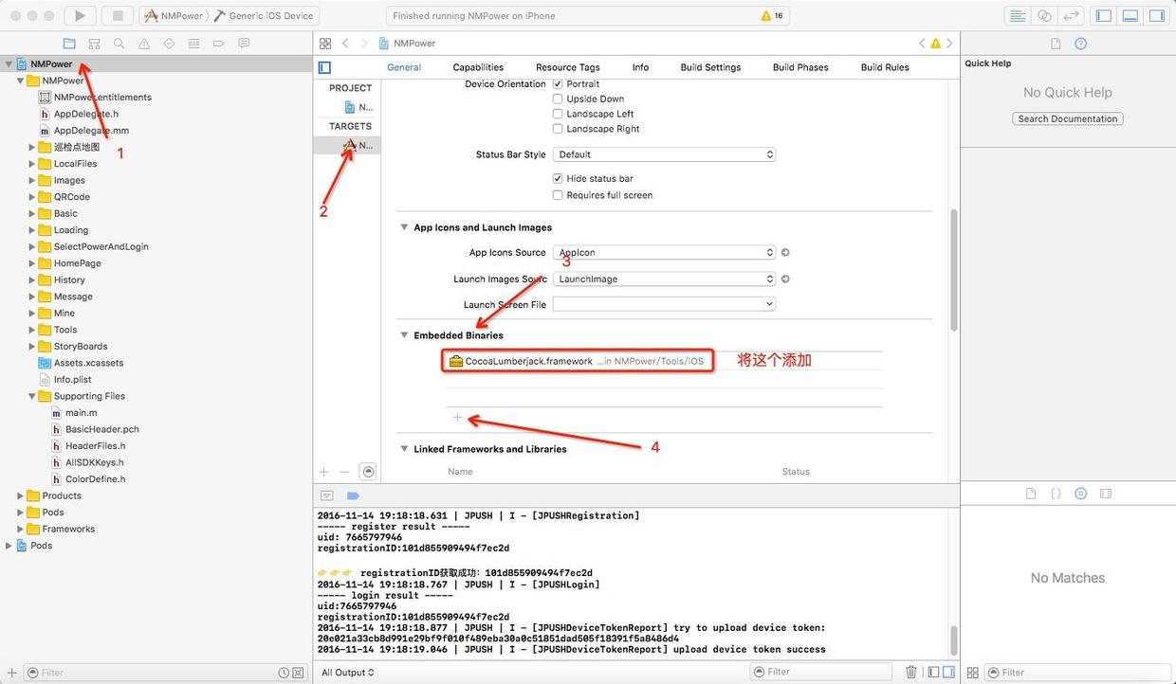Enable Upside Down orientation checkbox

tap(558, 99)
